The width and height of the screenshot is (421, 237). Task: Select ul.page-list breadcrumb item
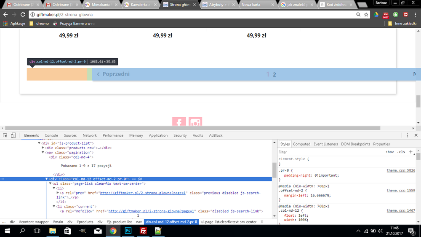[229, 222]
